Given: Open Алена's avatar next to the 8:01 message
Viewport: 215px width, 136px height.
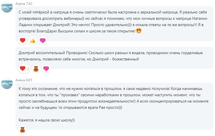Looking at the screenshot, I should coord(7,83).
